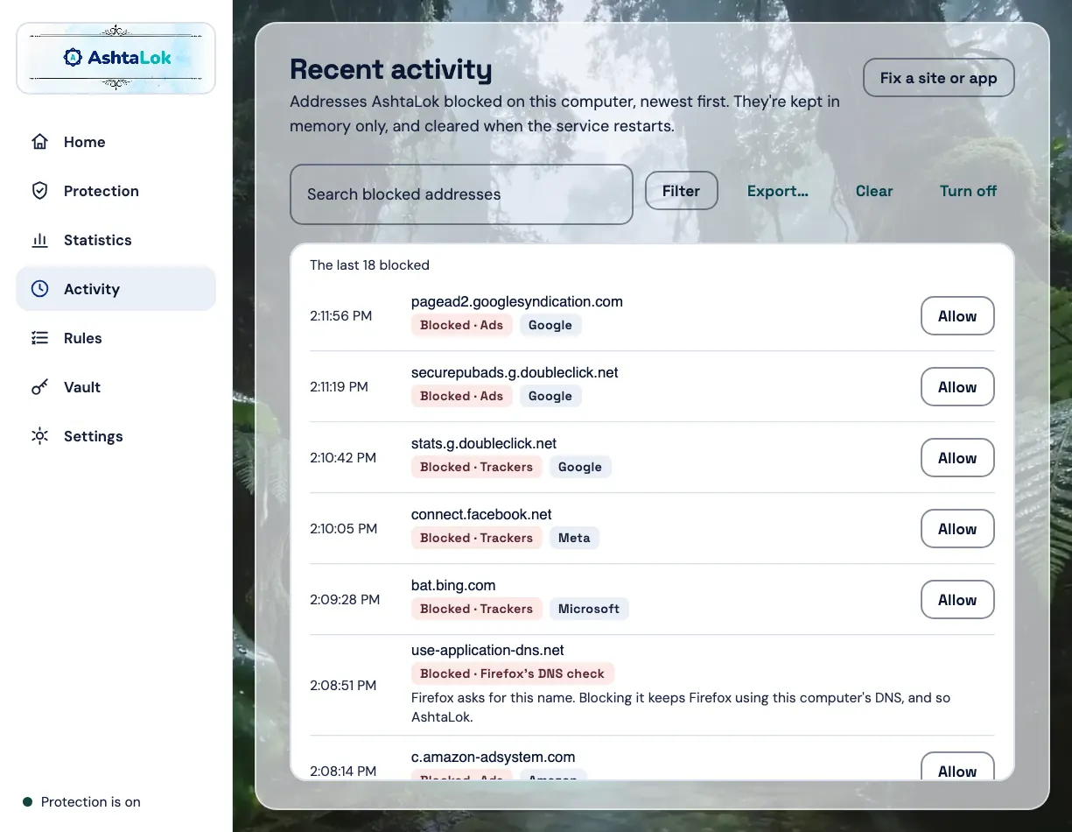This screenshot has width=1072, height=832.
Task: Turn off activity logging
Action: tap(968, 191)
